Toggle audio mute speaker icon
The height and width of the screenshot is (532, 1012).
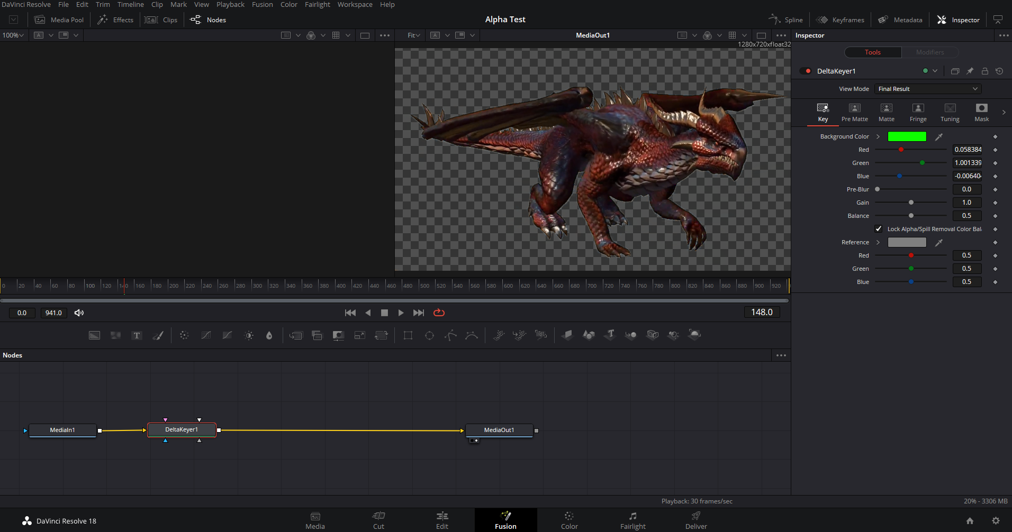tap(79, 313)
